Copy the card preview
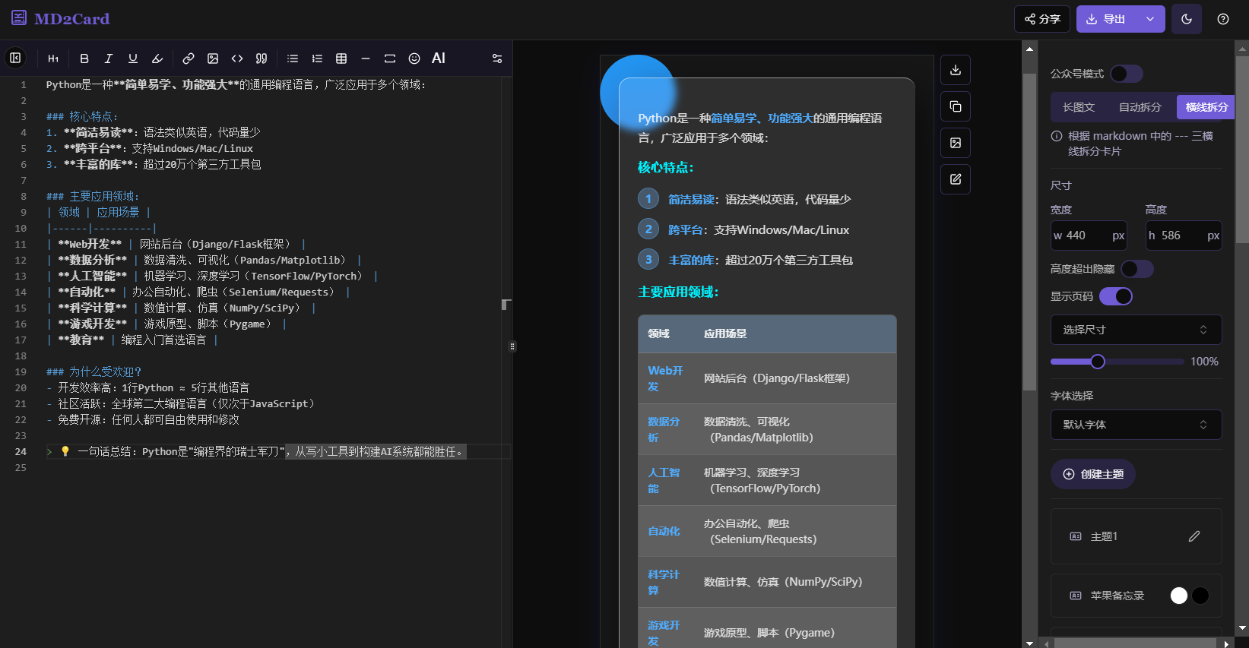 click(x=956, y=106)
